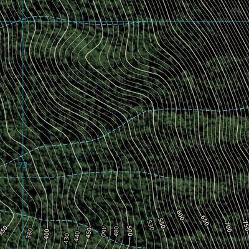Screen dimensions: 249x249
Task: Click the 550 contour elevation label
Action: coord(161,223)
